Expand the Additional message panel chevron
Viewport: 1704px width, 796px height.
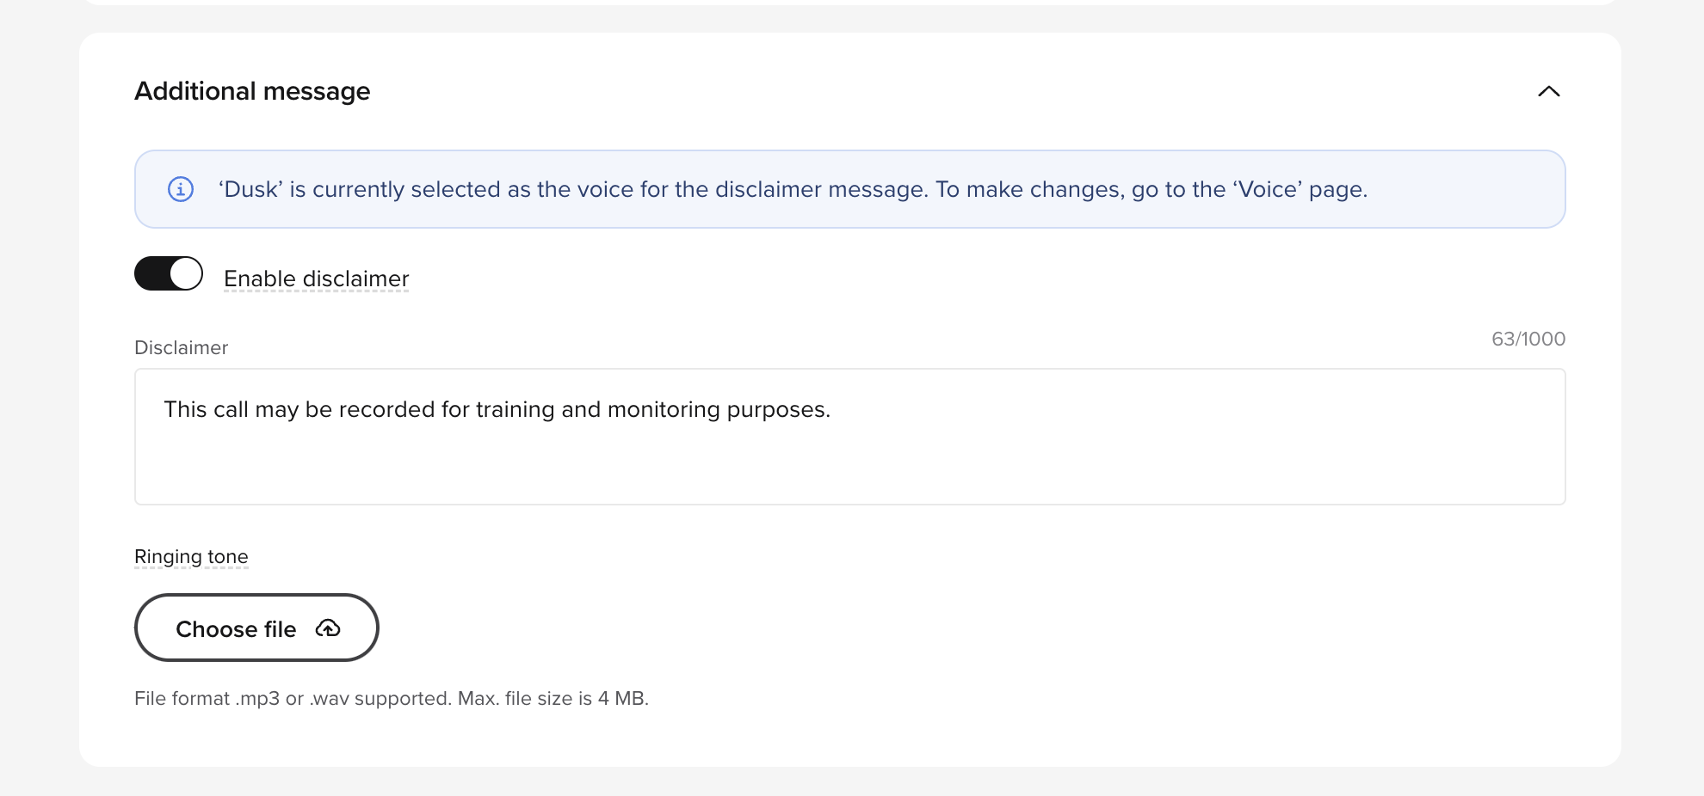pos(1548,91)
